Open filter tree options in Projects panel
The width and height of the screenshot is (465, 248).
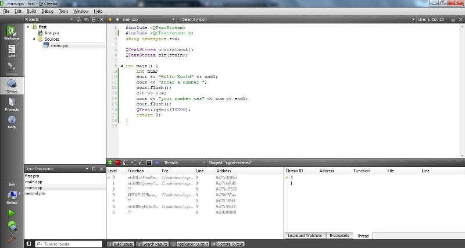pyautogui.click(x=78, y=19)
